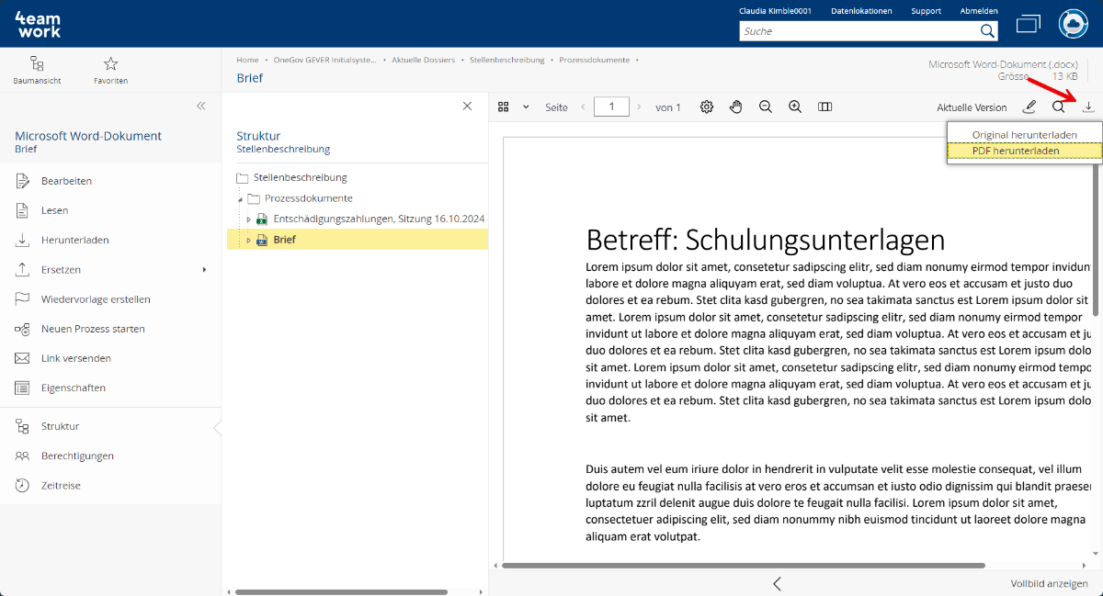Go to previous page arrow beside Seite
The height and width of the screenshot is (596, 1103).
tap(582, 107)
